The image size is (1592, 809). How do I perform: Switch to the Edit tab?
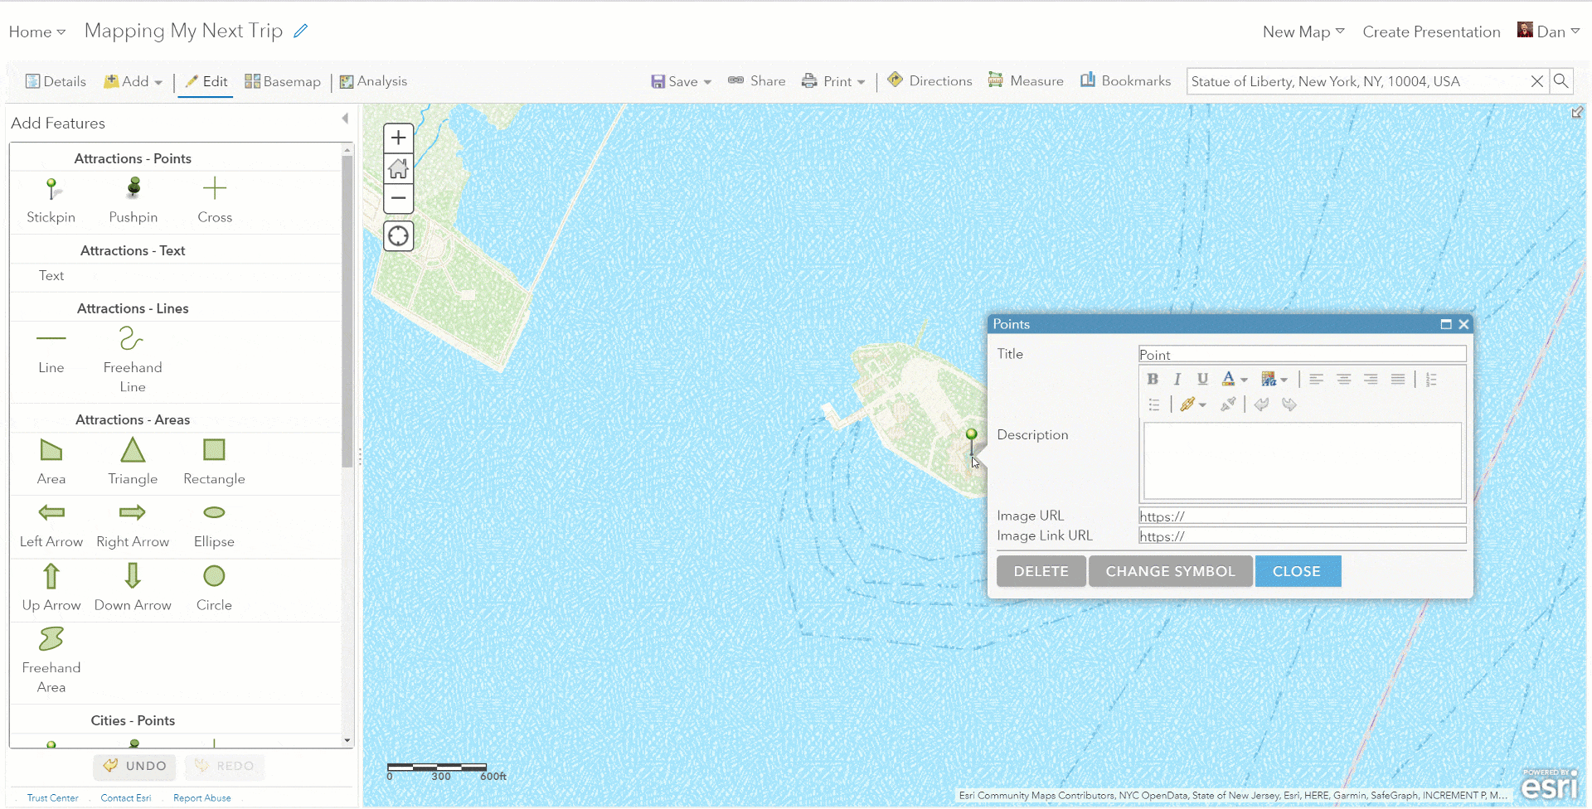click(x=206, y=81)
